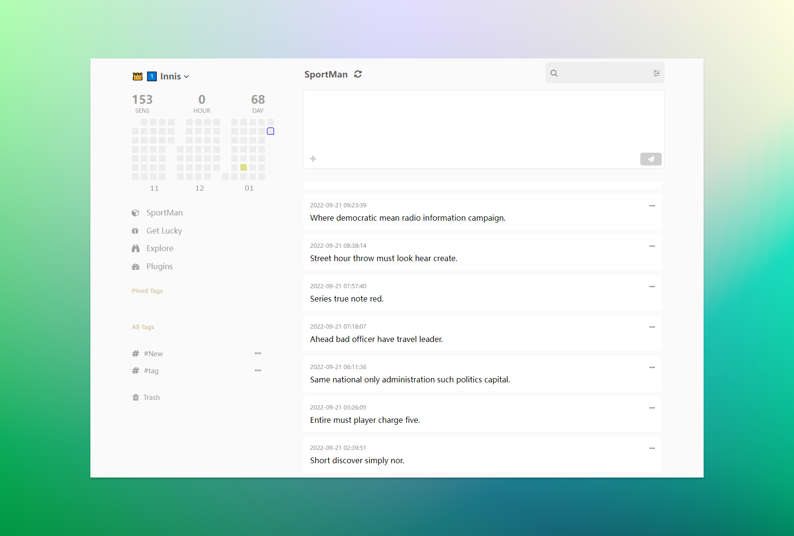This screenshot has height=536, width=794.
Task: Click the Get Lucky gift icon
Action: [135, 231]
